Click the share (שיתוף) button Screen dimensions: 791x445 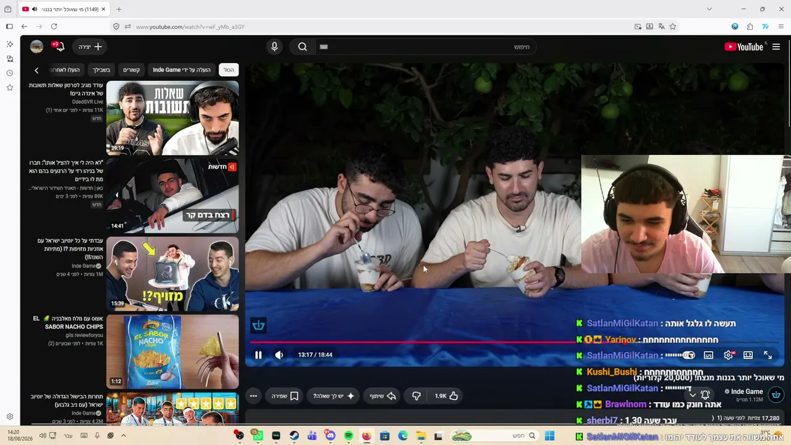(x=383, y=396)
